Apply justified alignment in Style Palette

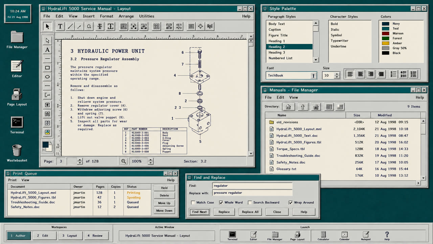(381, 74)
